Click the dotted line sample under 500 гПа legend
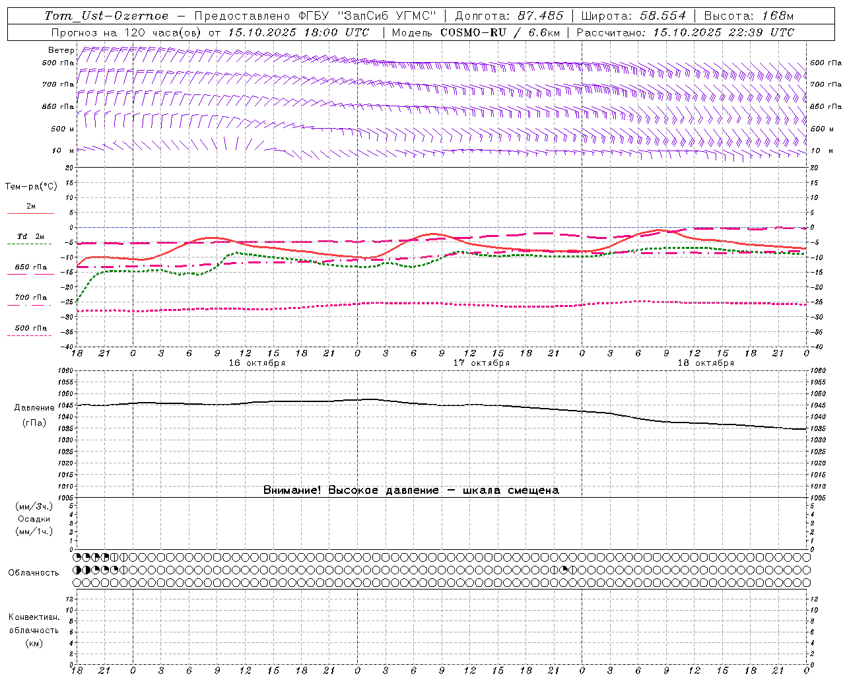Image resolution: width=845 pixels, height=676 pixels. coord(30,336)
